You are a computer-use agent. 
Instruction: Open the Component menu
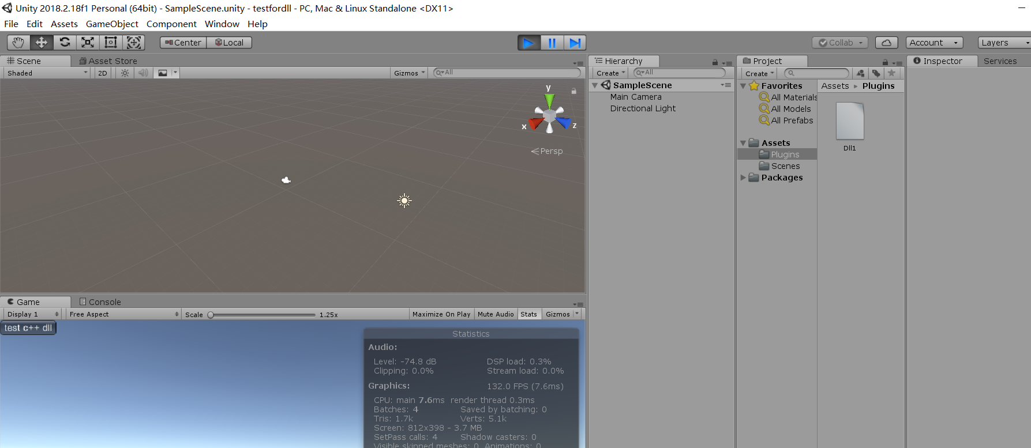[171, 24]
